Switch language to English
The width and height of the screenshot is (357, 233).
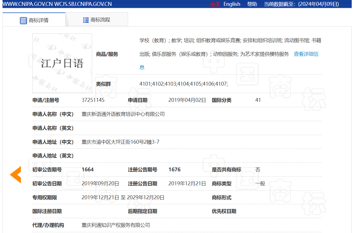[232, 4]
